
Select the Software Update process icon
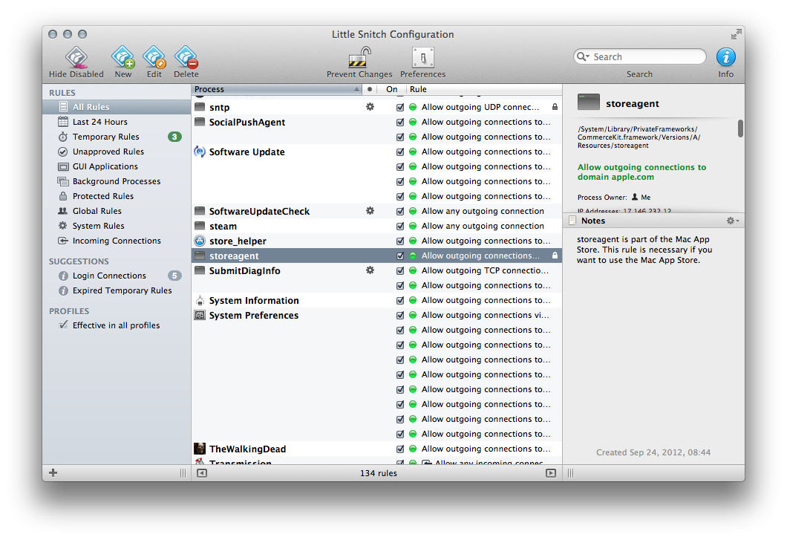pyautogui.click(x=200, y=152)
